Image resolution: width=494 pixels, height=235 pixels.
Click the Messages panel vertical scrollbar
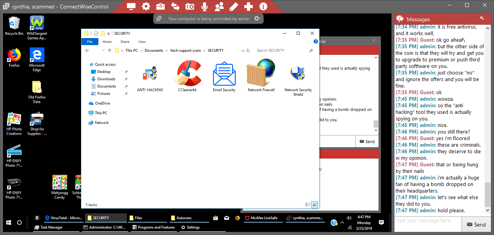click(487, 116)
